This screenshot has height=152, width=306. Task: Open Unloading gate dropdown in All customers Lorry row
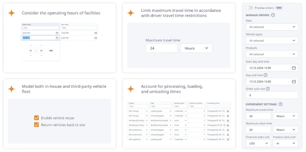tap(161, 130)
